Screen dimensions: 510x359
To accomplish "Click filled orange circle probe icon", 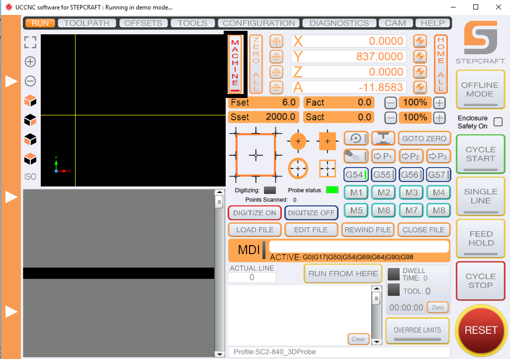I will point(298,141).
